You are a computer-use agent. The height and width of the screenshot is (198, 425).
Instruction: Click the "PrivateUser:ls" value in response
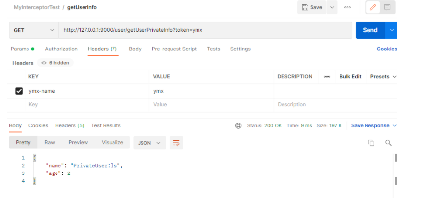click(95, 166)
